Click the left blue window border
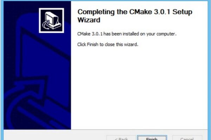211x140 pixels. click(x=2, y=70)
